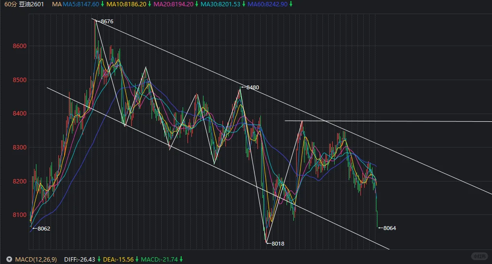Click the 8062 starting price label
Image resolution: width=492 pixels, height=264 pixels.
click(44, 229)
